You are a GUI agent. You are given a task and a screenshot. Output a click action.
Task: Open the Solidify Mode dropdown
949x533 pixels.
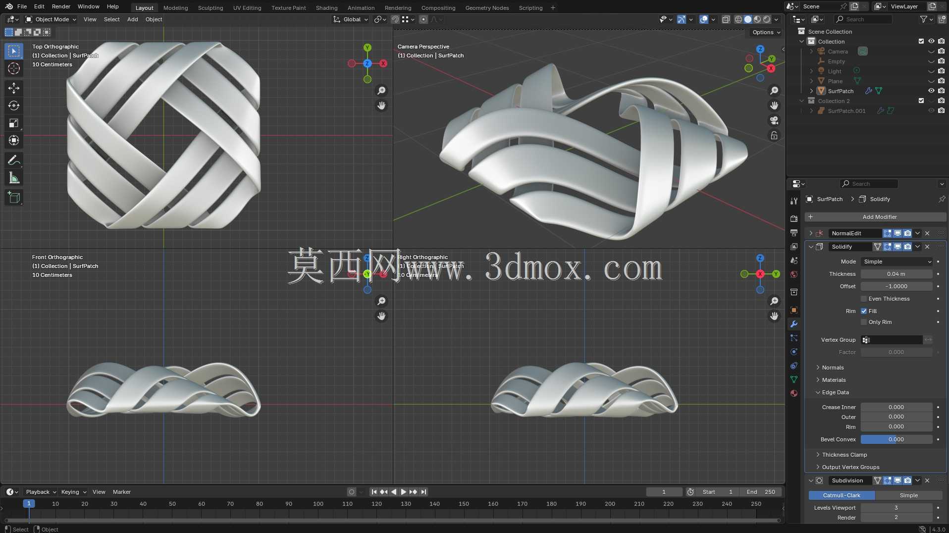coord(896,262)
